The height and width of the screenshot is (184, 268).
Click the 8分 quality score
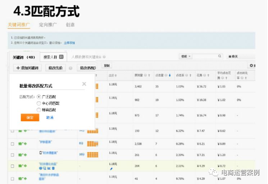pyautogui.click(x=81, y=143)
